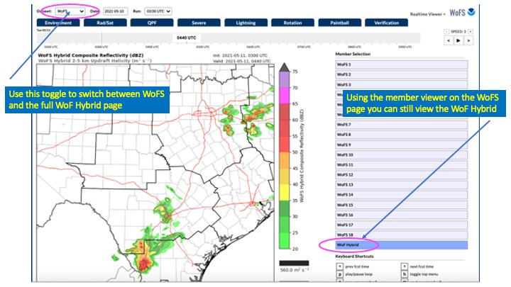This screenshot has width=511, height=287.
Task: Decrease animation speed with minus button
Action: click(446, 32)
